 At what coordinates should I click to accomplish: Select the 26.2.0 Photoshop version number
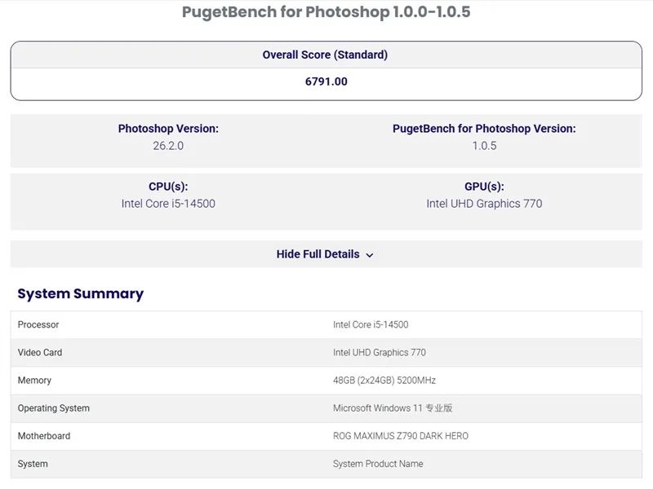click(168, 146)
